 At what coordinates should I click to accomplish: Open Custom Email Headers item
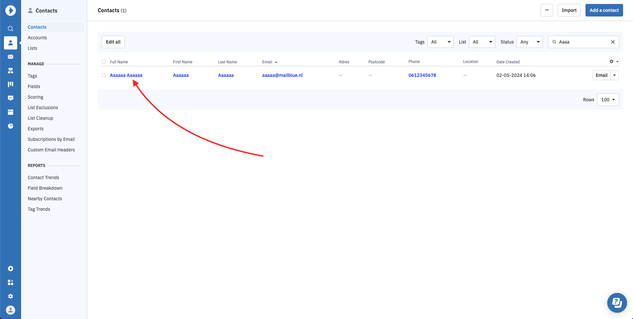point(51,150)
